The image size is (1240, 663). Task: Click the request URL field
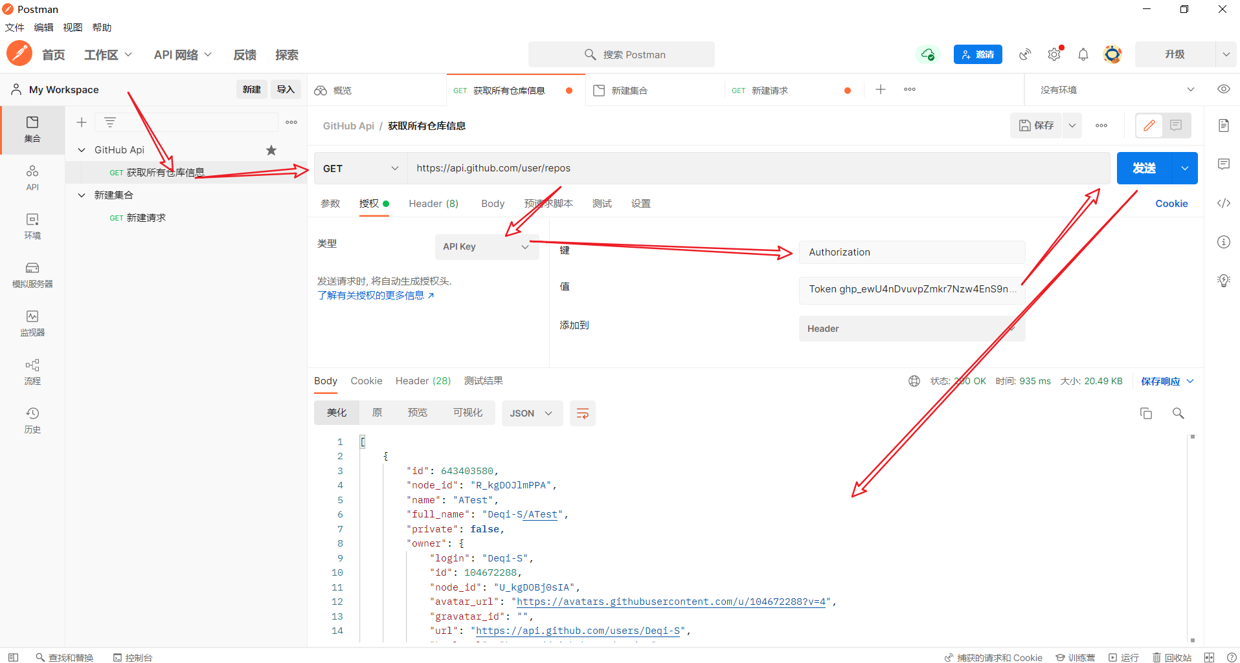(758, 168)
